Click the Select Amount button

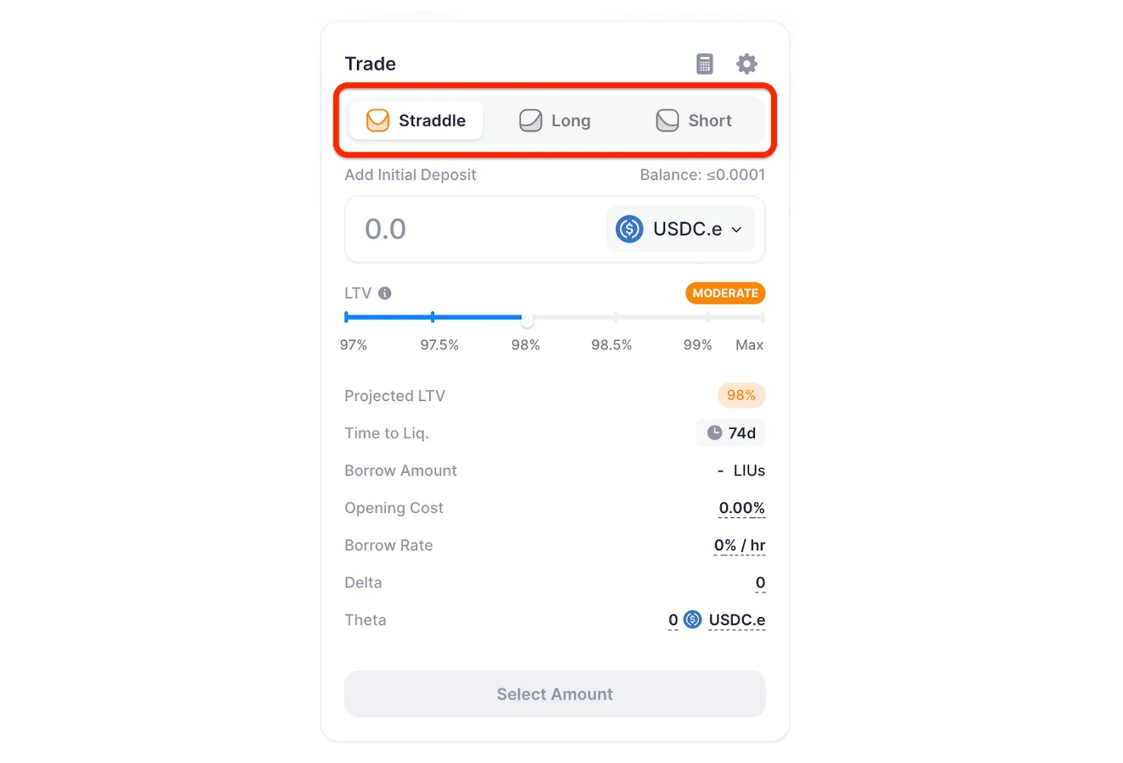pyautogui.click(x=555, y=694)
